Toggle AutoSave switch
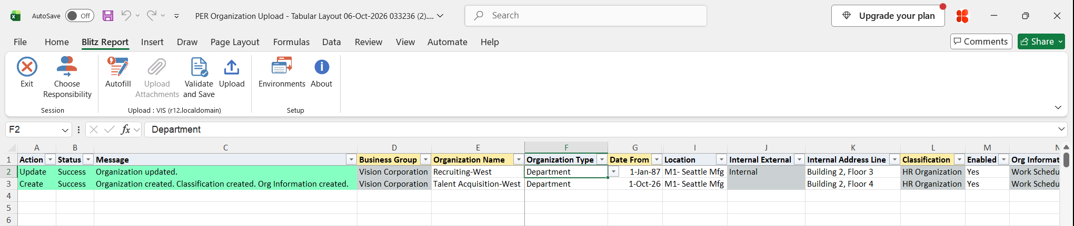The width and height of the screenshot is (1074, 226). [79, 16]
